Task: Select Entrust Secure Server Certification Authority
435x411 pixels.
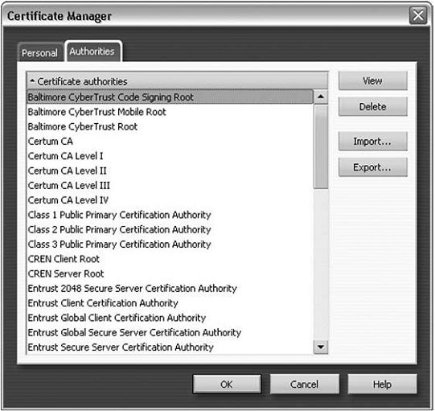Action: click(x=170, y=347)
